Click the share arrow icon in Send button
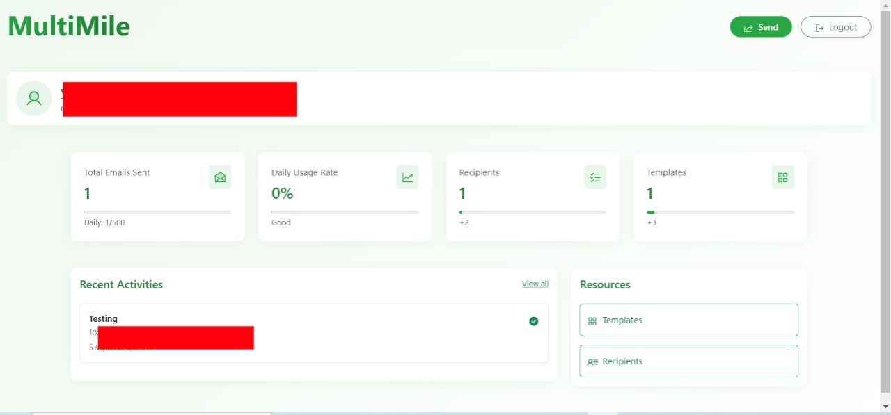Screen dimensions: 891x415 [x=748, y=28]
